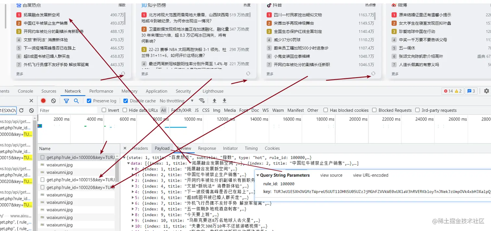Screen dimensions: 491x231
Task: Refresh the 抖音 hot list card
Action: 373,74
